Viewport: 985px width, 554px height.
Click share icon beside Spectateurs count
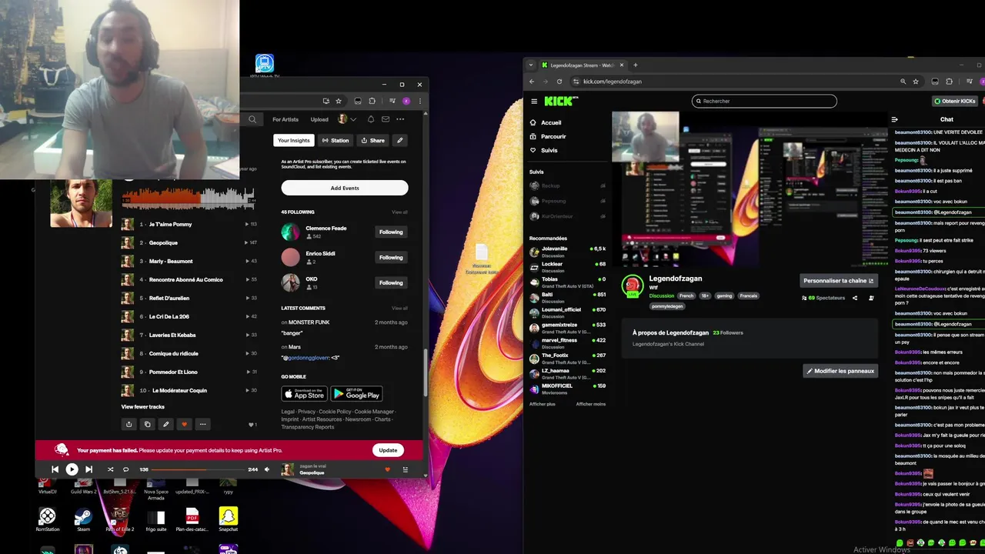[x=855, y=298]
